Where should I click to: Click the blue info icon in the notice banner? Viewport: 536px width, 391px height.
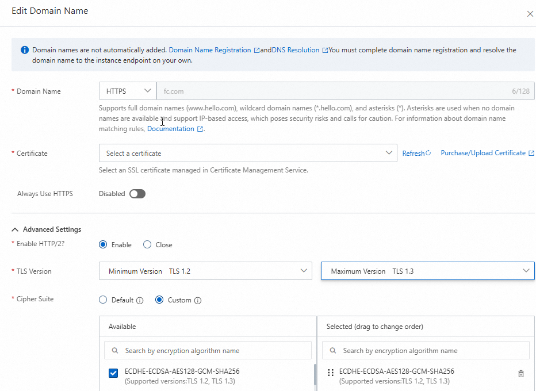25,50
